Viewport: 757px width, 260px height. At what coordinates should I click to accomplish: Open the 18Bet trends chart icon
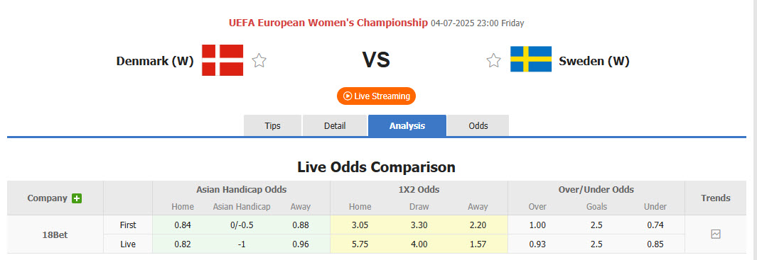(x=716, y=234)
